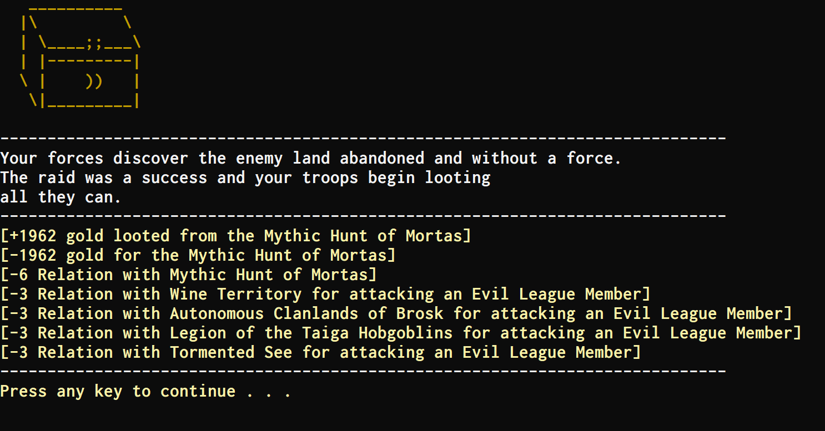Click the "-1962 gold for the Mythic Hunt" line

tap(198, 255)
